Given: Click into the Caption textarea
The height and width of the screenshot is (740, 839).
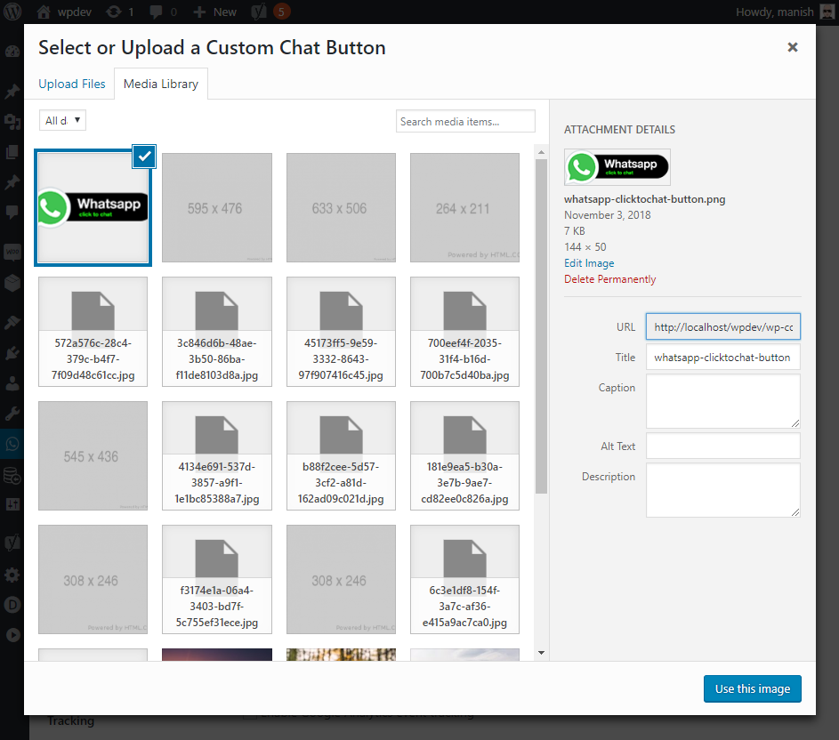Looking at the screenshot, I should pyautogui.click(x=722, y=401).
